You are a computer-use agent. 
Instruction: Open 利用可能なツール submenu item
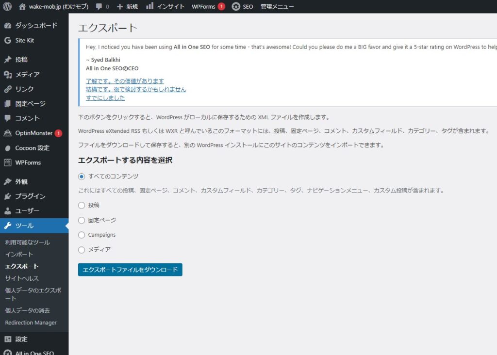pos(28,242)
